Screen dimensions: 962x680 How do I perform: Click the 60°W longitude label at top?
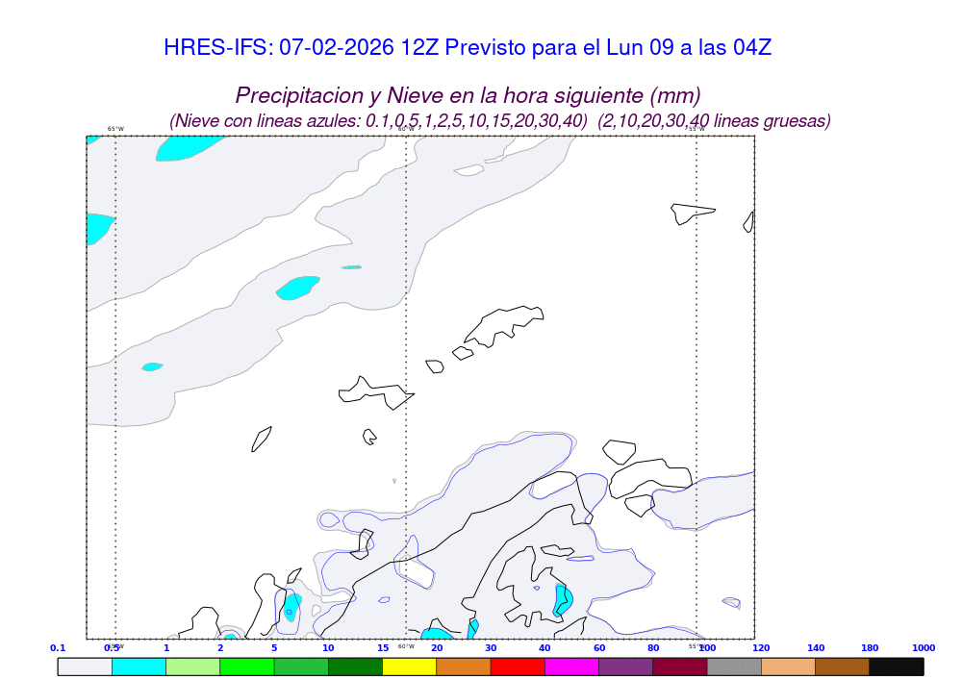(406, 129)
